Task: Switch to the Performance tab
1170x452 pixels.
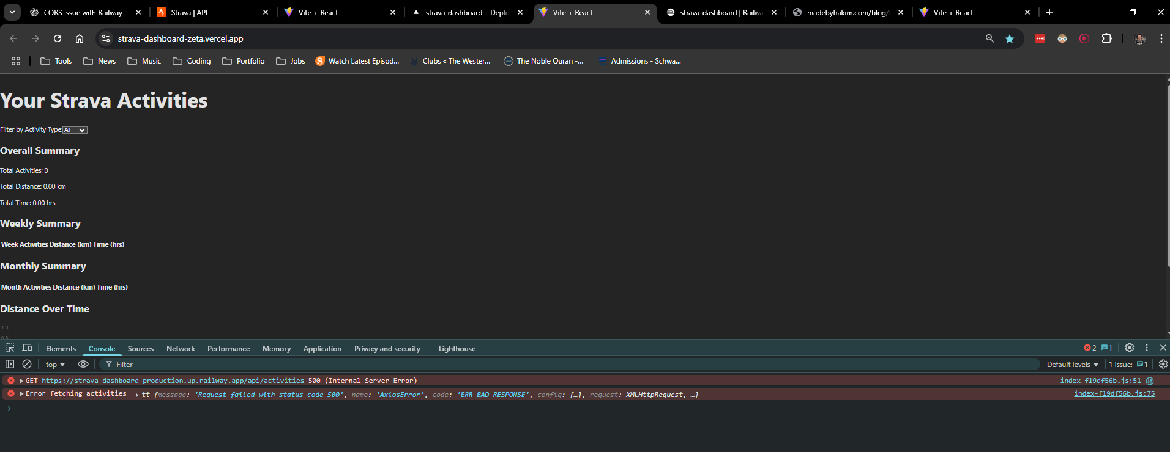Action: [228, 349]
